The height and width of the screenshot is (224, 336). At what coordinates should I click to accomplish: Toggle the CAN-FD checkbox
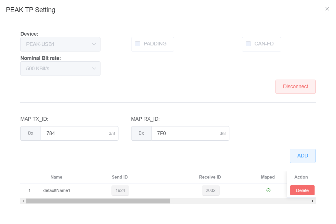click(x=248, y=44)
